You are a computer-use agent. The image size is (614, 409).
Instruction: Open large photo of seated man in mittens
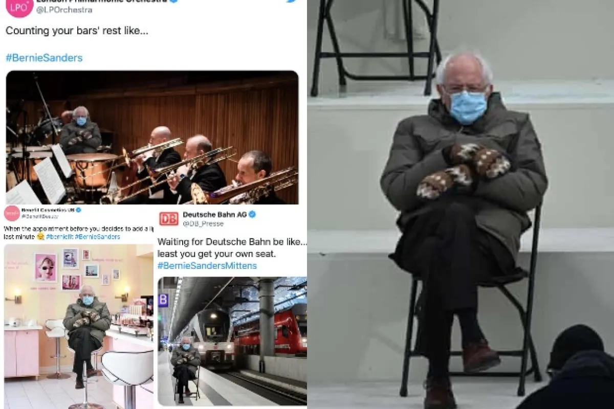click(461, 204)
